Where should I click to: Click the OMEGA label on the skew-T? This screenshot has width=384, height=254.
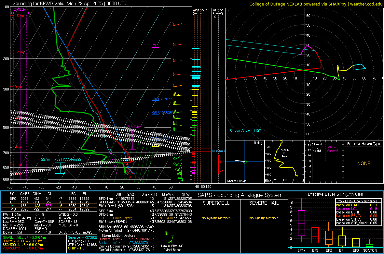(20, 9)
